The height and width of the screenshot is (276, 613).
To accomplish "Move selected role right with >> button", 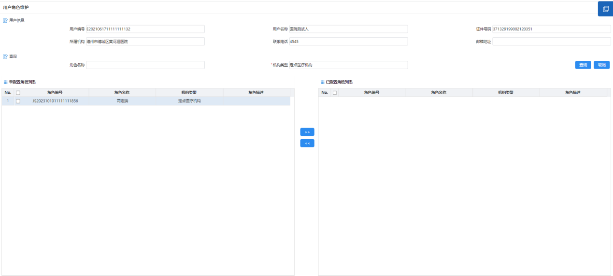I will click(x=307, y=132).
